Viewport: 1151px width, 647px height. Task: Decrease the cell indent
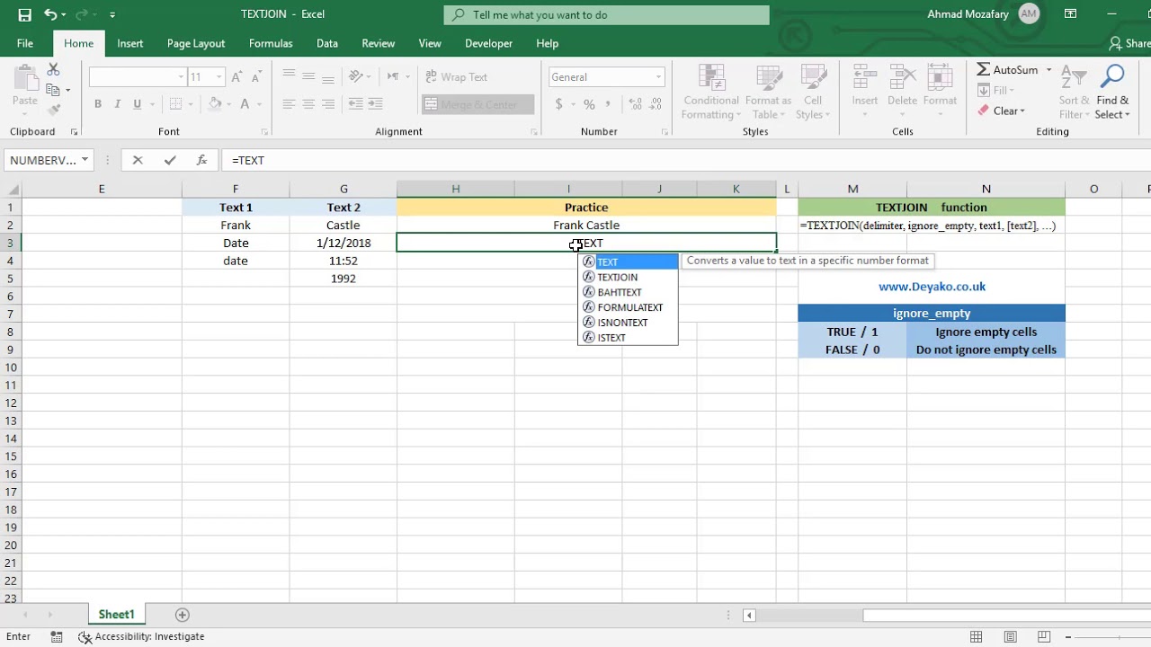coord(356,104)
